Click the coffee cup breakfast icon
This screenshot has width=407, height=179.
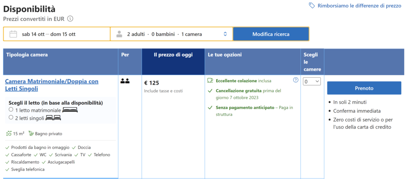pyautogui.click(x=210, y=80)
